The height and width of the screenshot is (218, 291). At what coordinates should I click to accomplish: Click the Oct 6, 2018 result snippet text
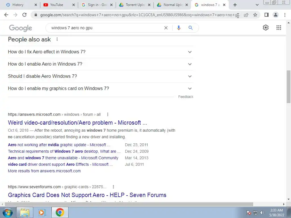(x=92, y=134)
